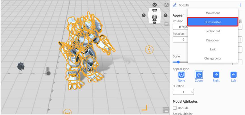This screenshot has height=115, width=245.
Task: Choose Link from the action menu
Action: 213,49
